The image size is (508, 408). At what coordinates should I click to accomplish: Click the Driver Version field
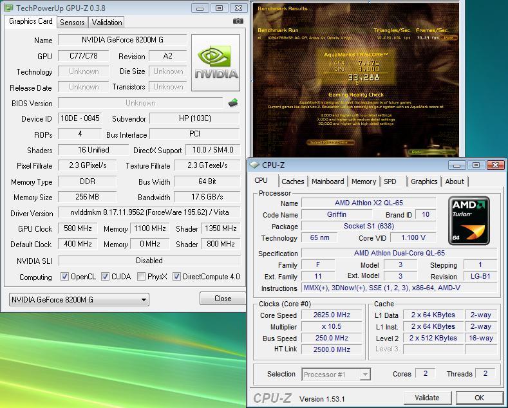tap(149, 212)
